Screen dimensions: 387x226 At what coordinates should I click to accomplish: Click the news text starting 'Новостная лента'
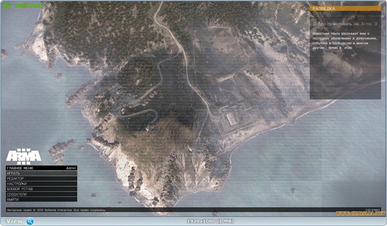[345, 40]
